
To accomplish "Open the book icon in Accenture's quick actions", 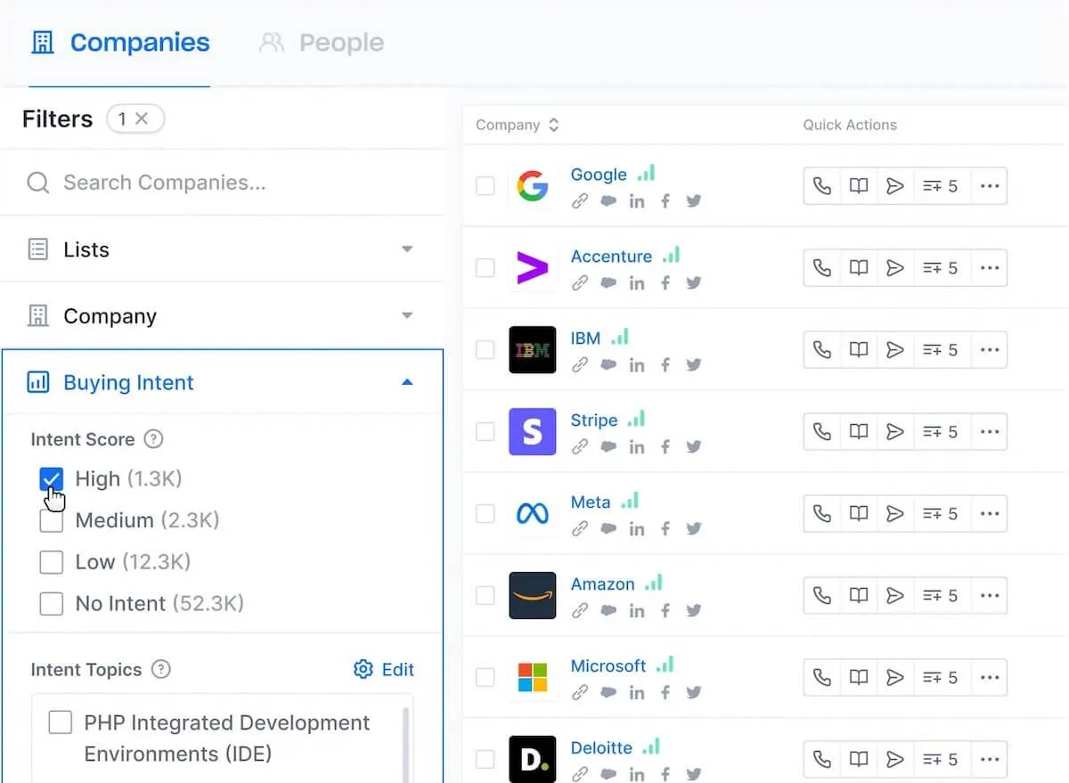I will pyautogui.click(x=859, y=268).
